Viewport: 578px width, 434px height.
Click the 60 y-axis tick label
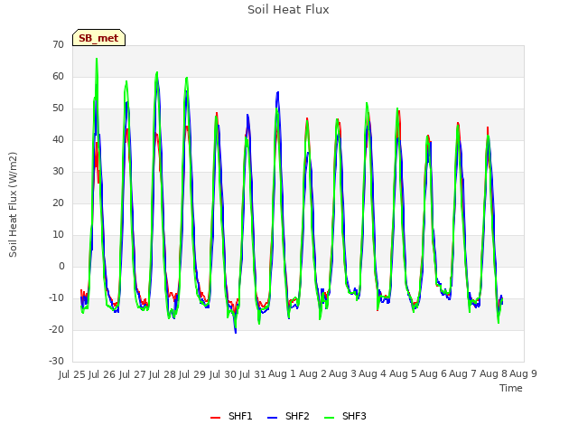[58, 76]
